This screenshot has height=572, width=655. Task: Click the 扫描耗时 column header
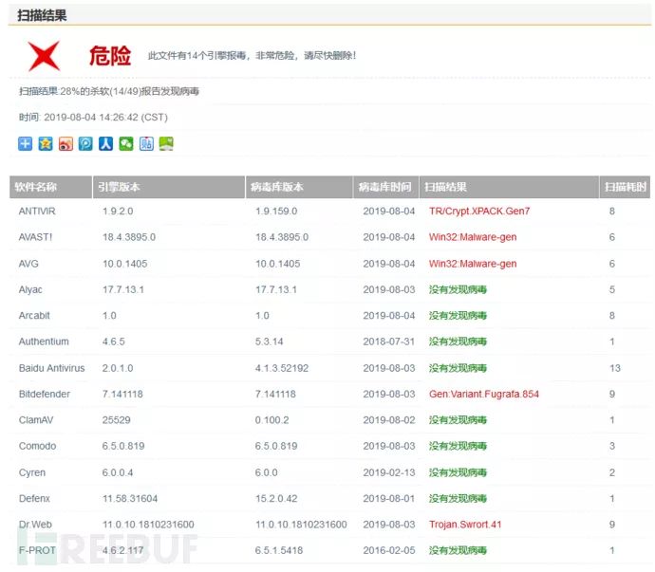coord(625,187)
